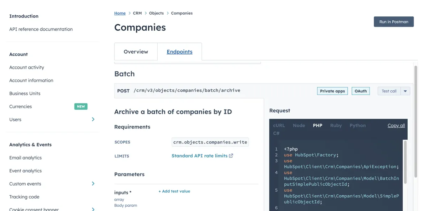Screen dimensions: 428x211
Task: Click the crm.objects.companies.write scope value
Action: [x=210, y=142]
